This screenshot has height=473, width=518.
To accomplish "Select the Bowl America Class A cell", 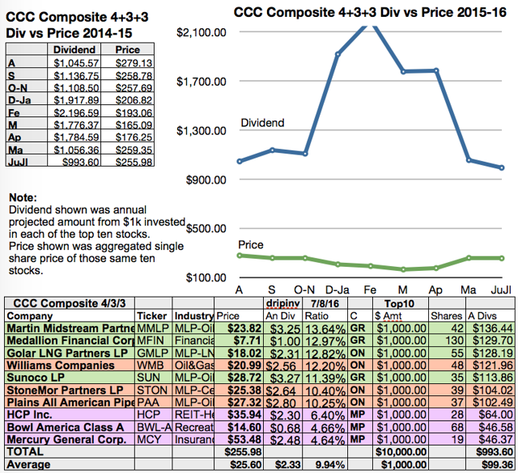I will [x=70, y=427].
